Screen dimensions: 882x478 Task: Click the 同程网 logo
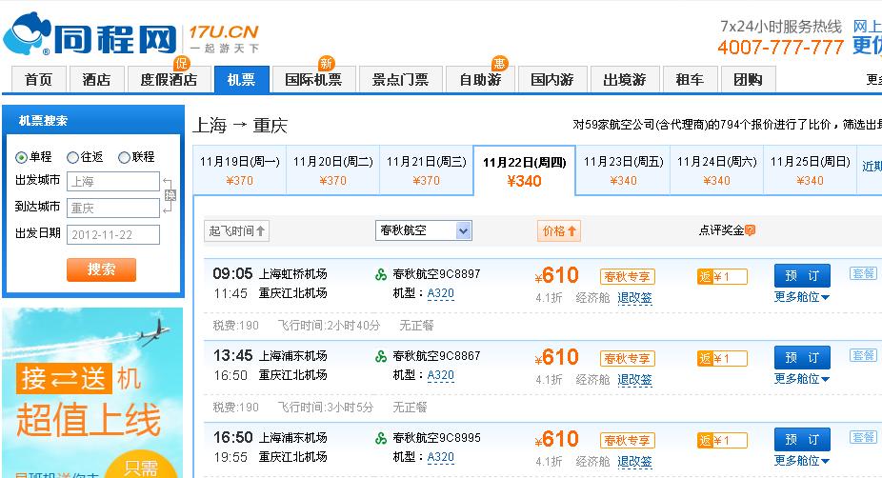[90, 35]
